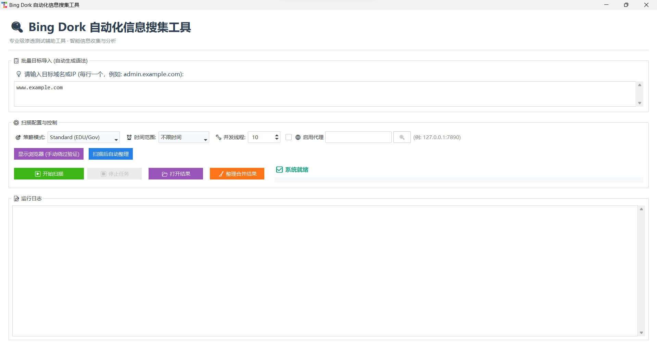This screenshot has width=657, height=348.
Task: Minimize the Bing Dork window
Action: [x=606, y=5]
